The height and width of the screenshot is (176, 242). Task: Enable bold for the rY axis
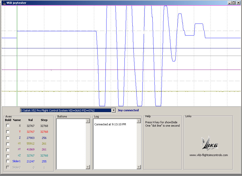click(x=8, y=150)
